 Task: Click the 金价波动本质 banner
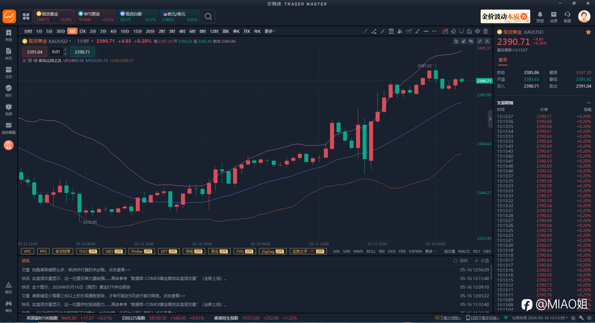click(505, 16)
